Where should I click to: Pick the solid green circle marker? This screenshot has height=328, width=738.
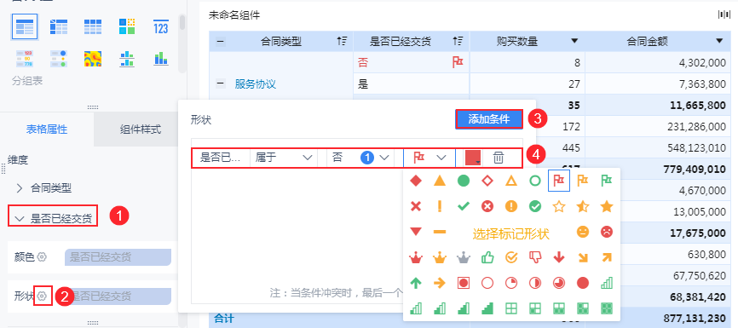click(464, 181)
